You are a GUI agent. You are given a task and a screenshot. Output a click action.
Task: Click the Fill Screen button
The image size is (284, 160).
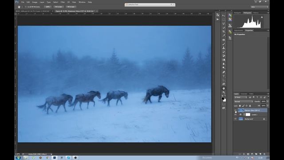click(71, 7)
